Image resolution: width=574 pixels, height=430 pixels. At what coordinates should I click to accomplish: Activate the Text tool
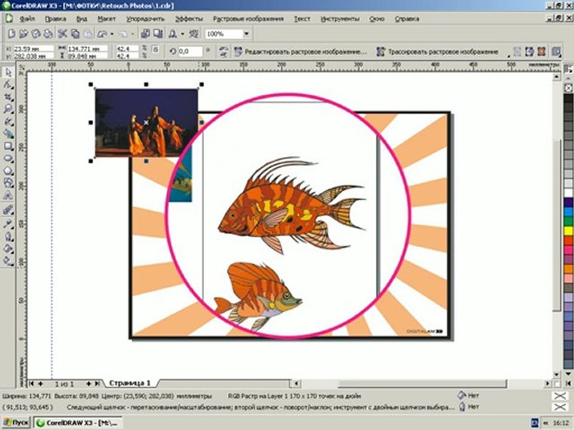(x=8, y=196)
